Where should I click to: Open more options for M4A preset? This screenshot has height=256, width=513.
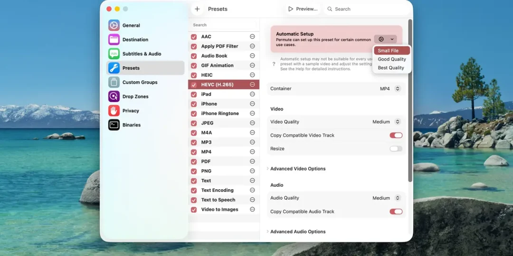[x=252, y=133]
